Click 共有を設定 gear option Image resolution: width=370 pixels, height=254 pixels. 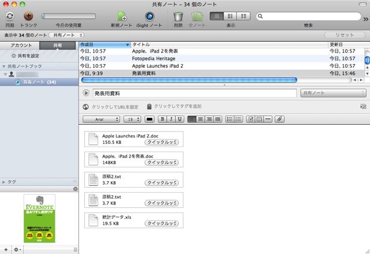pos(25,56)
